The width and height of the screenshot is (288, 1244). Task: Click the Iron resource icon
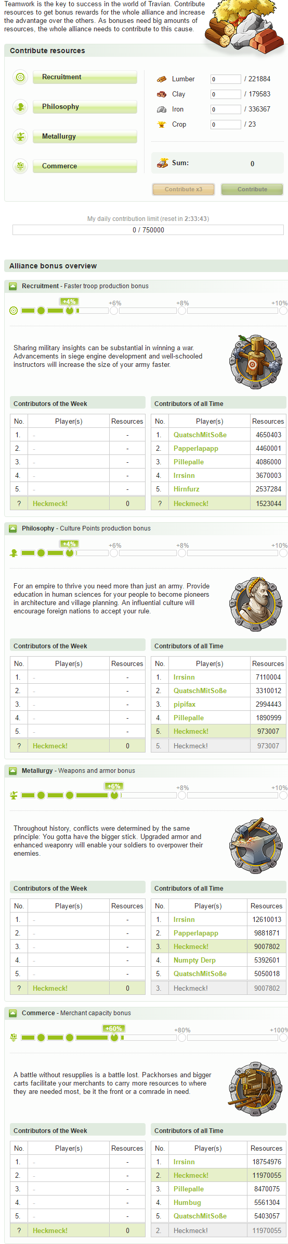tap(162, 109)
